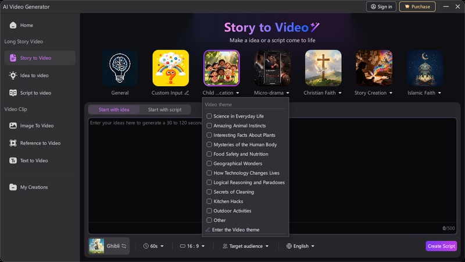Select the Story to Video document icon
This screenshot has height=262, width=465.
[13, 58]
